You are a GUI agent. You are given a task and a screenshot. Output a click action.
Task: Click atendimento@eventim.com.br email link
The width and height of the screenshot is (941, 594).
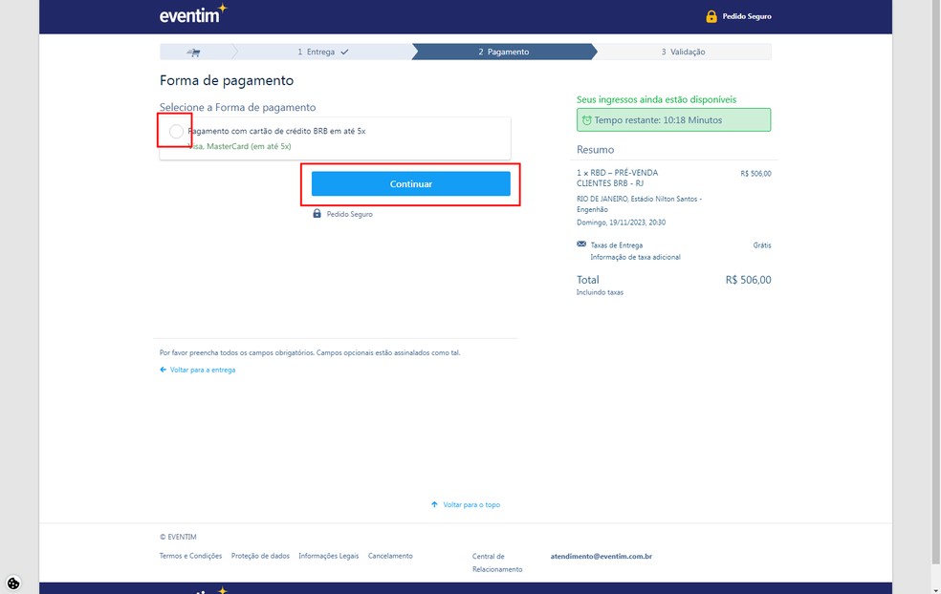tap(601, 556)
